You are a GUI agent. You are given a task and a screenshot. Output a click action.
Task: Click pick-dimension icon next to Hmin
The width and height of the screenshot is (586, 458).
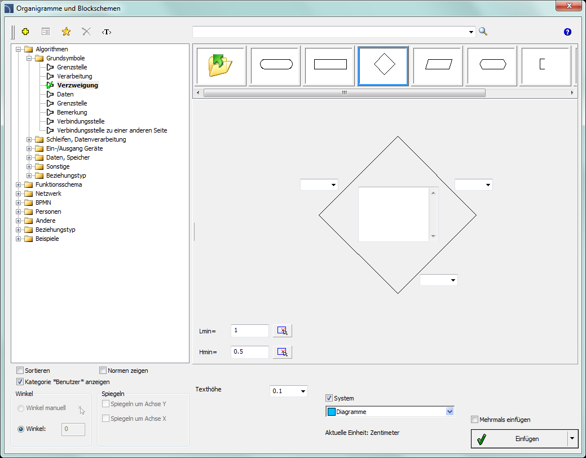tap(282, 352)
